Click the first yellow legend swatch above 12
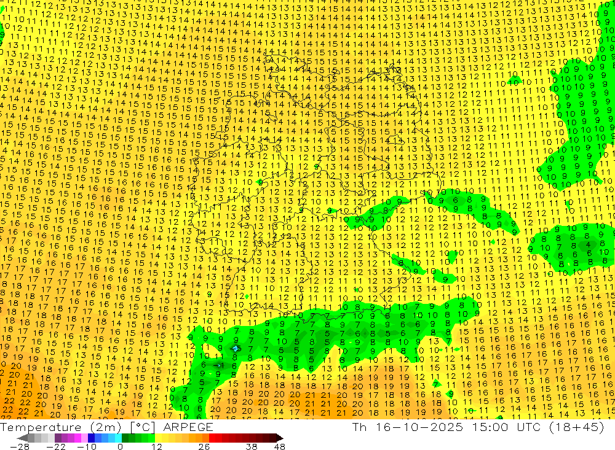Screen dimensions: 615x450 (159, 438)
